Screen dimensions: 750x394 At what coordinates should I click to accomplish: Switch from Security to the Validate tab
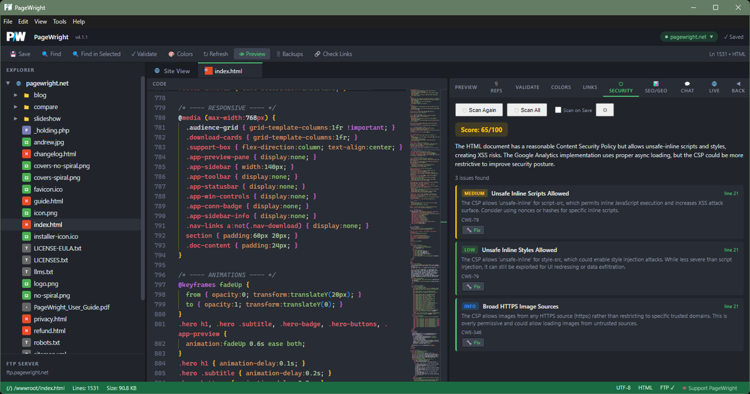pyautogui.click(x=527, y=87)
